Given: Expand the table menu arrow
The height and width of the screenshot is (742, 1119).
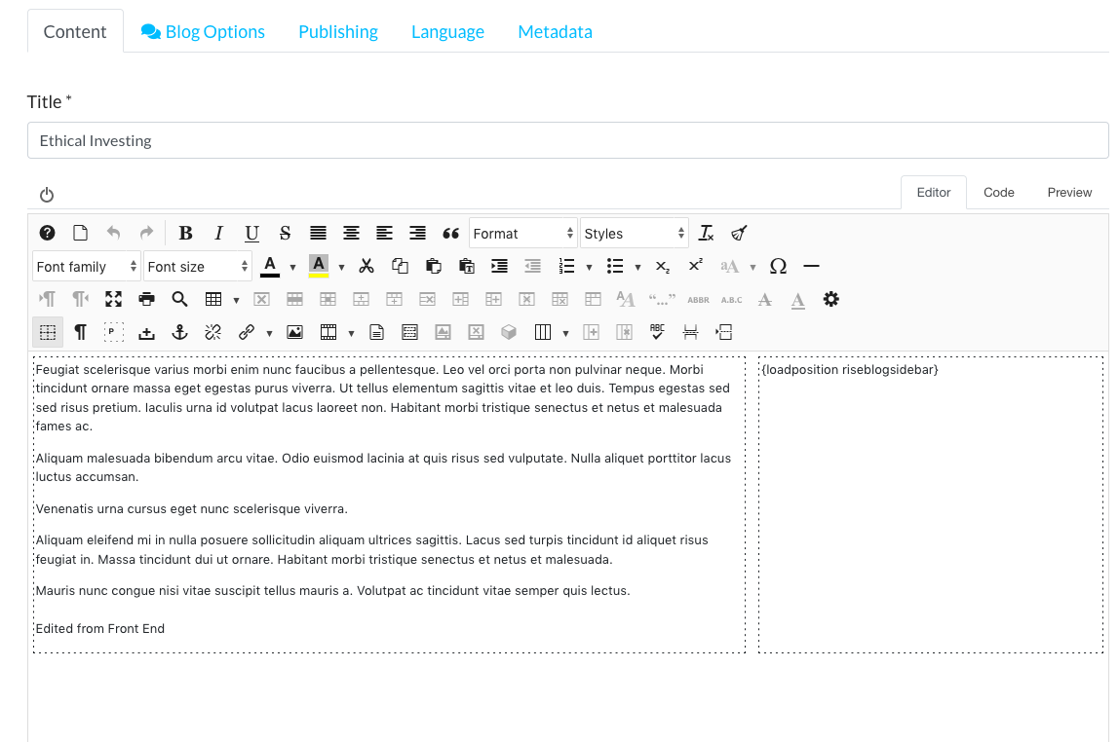Looking at the screenshot, I should 236,300.
